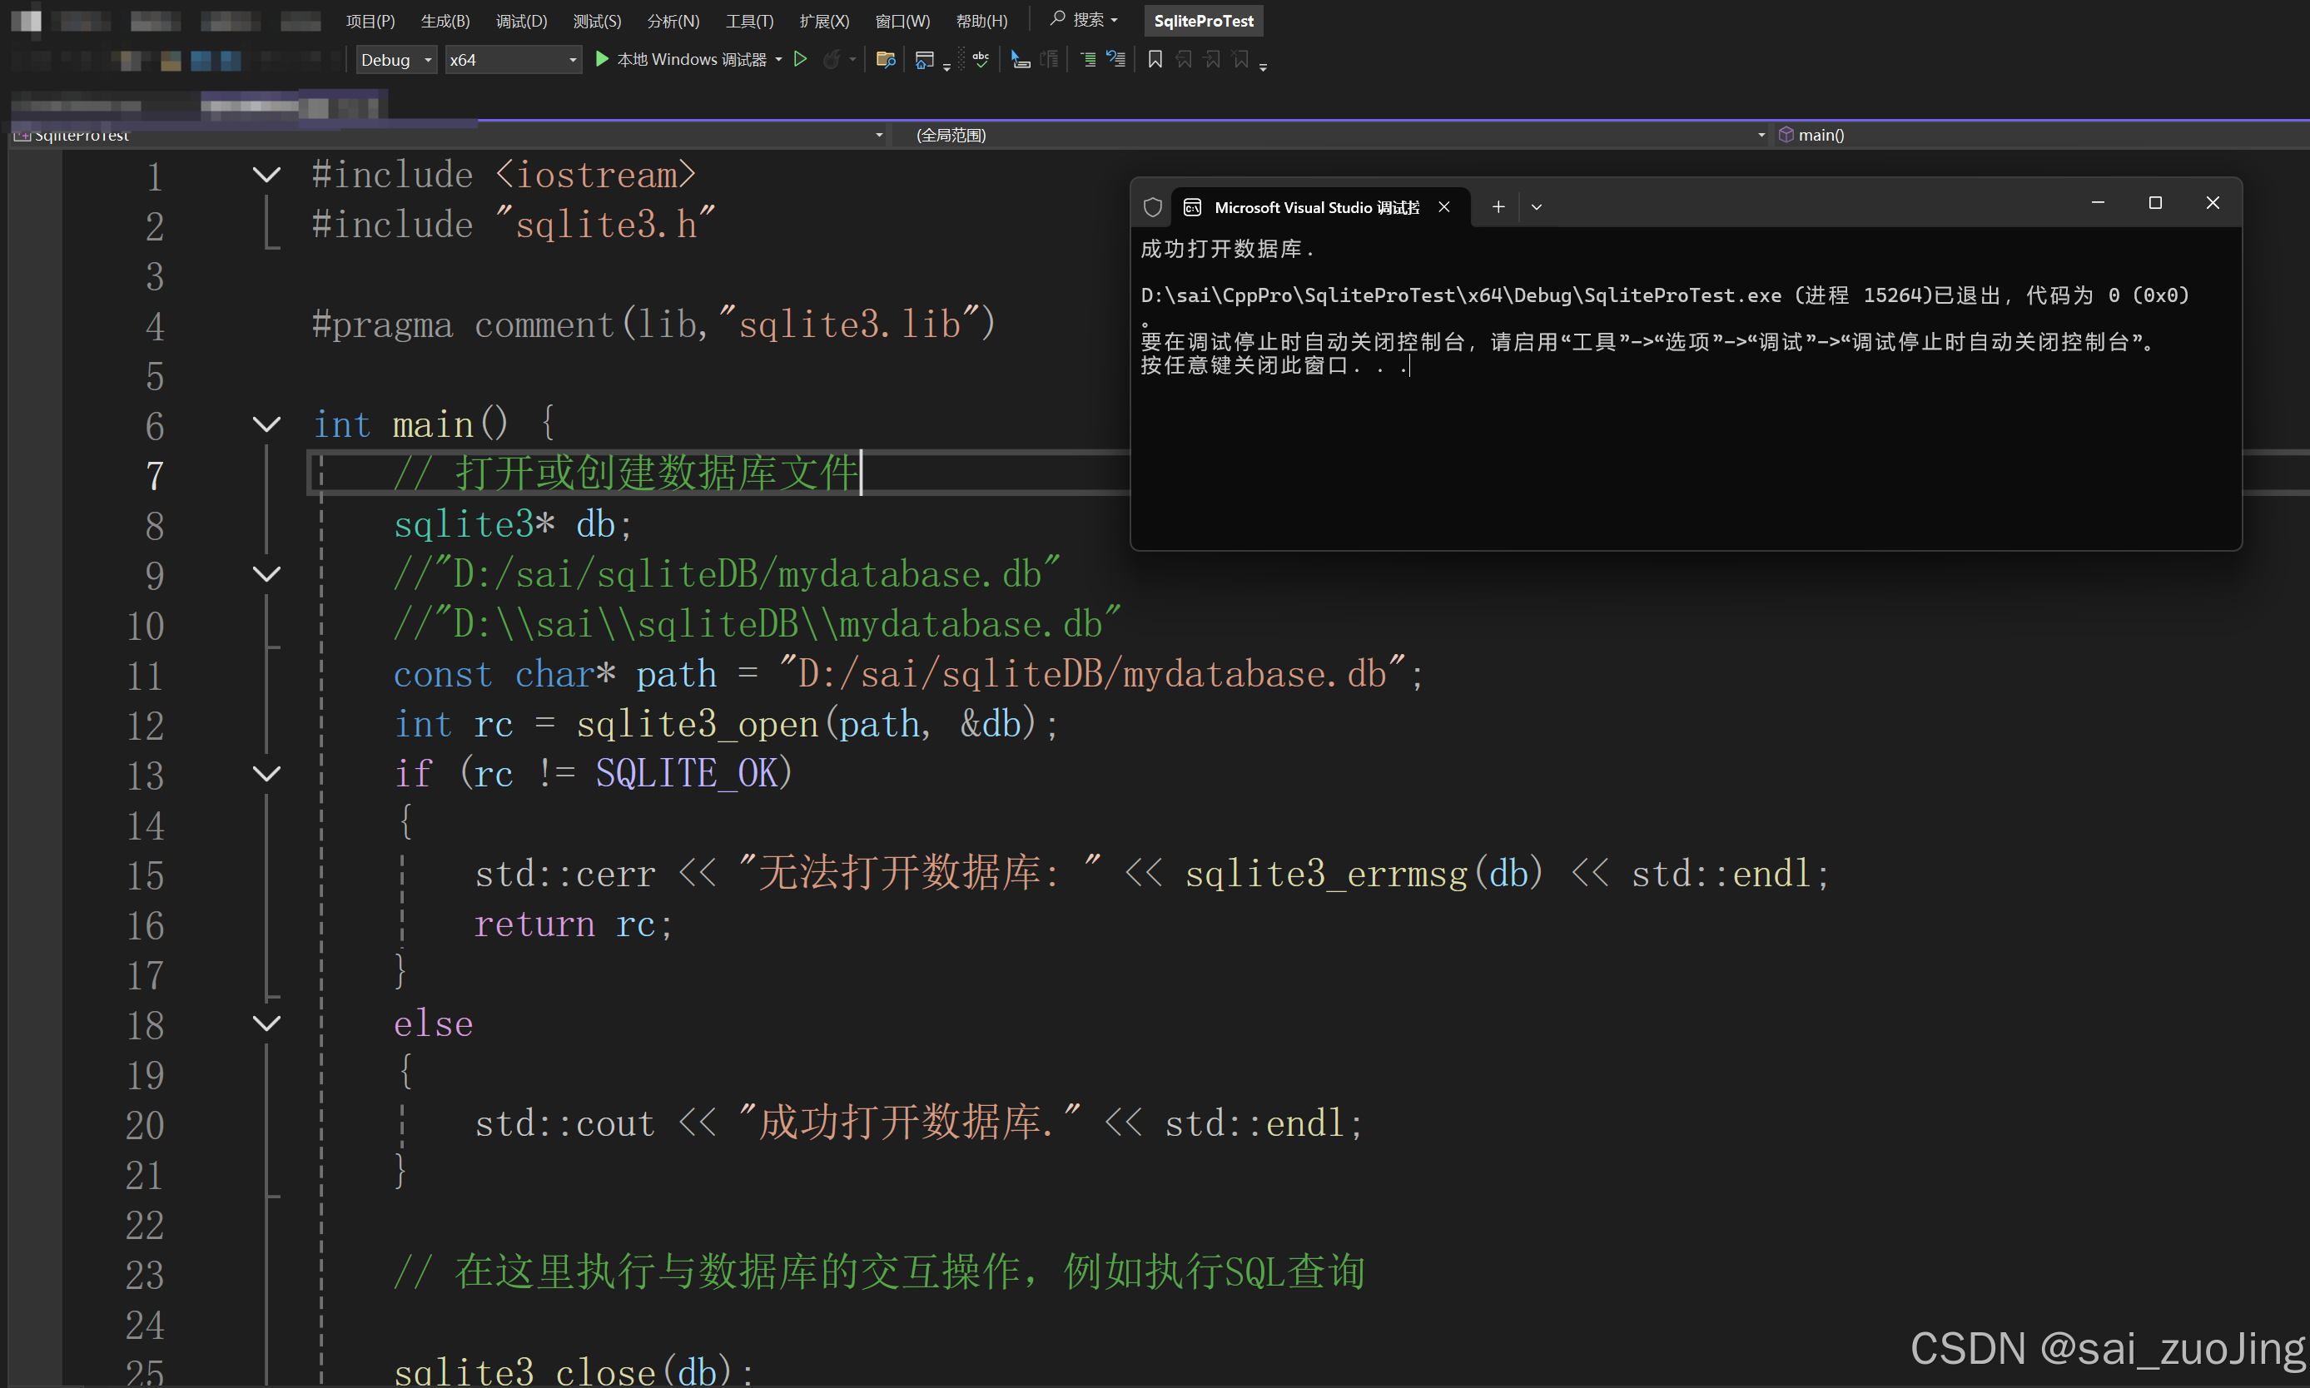Click the comment 打开或创建数据库文件 on line 7
2310x1388 pixels.
coord(626,473)
